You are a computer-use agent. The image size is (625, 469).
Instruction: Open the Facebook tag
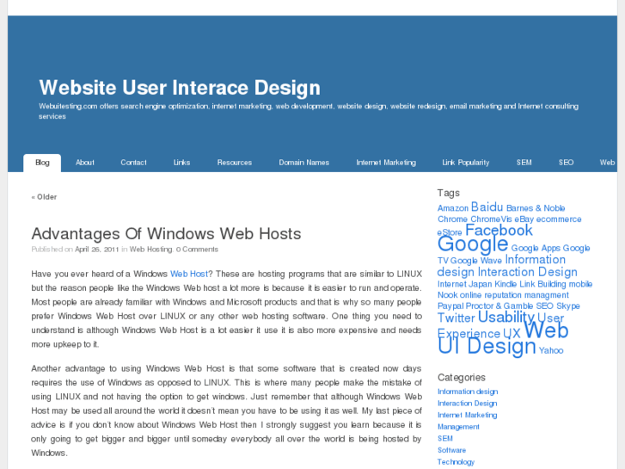click(x=499, y=230)
